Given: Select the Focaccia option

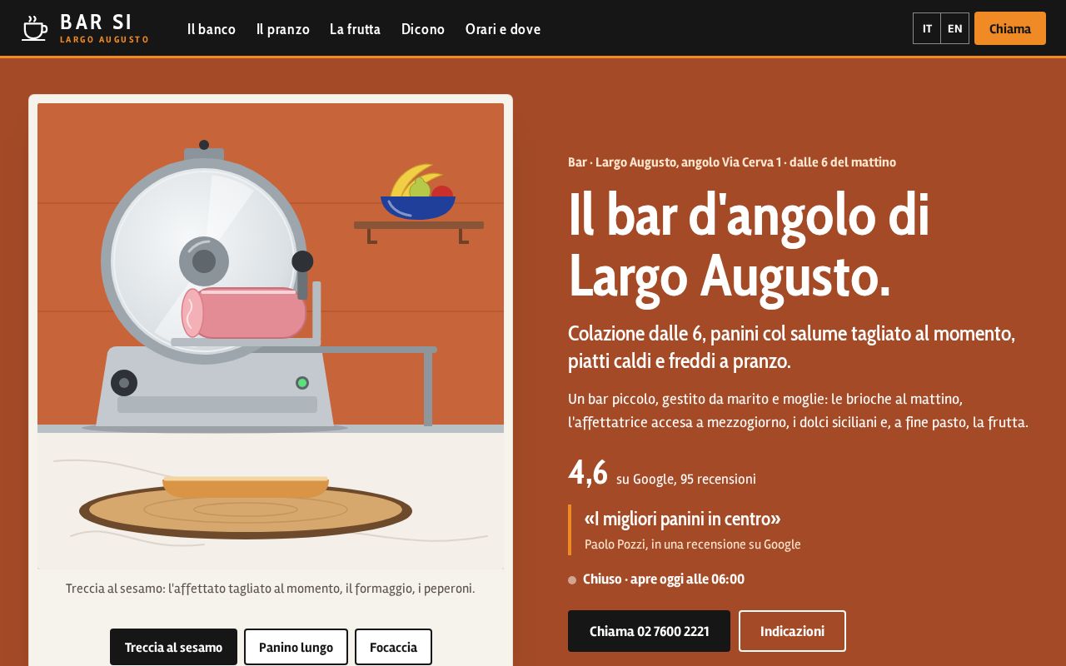Looking at the screenshot, I should [x=393, y=647].
